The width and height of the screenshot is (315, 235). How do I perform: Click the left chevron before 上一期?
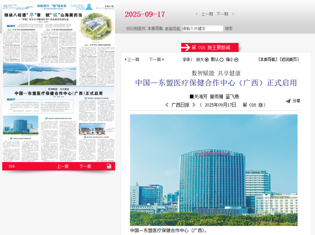click(197, 14)
